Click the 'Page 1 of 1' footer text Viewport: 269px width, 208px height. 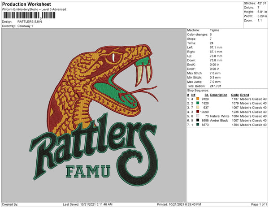pos(259,204)
